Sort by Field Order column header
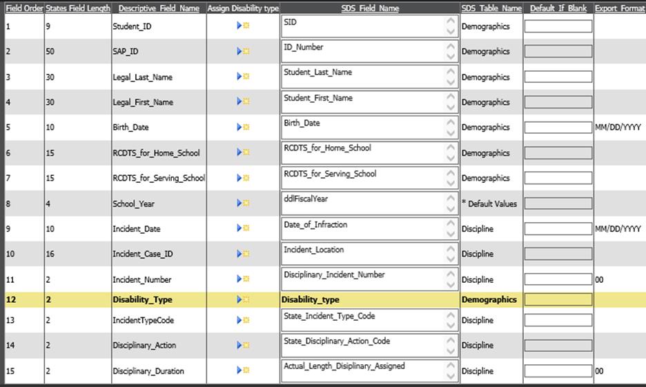The image size is (646, 387). 24,8
